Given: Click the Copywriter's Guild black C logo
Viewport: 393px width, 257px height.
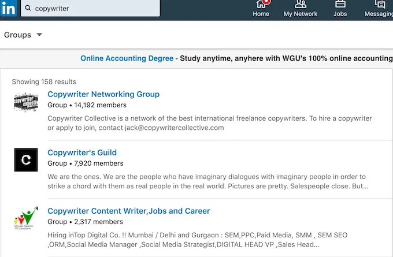Looking at the screenshot, I should point(26,159).
